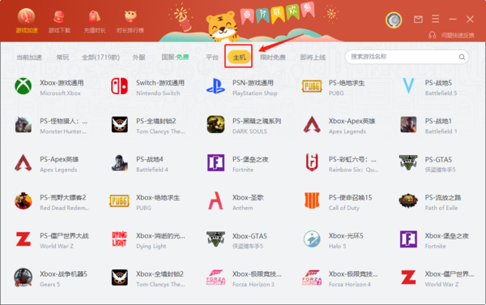The width and height of the screenshot is (486, 305).
Task: Select the Red Dead Redemption icon
Action: 23,200
